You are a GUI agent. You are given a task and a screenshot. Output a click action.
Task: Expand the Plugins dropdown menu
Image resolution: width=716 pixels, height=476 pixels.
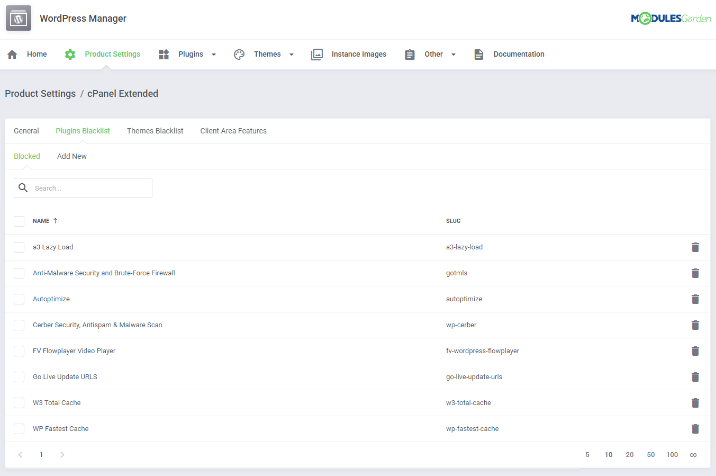[x=213, y=54]
